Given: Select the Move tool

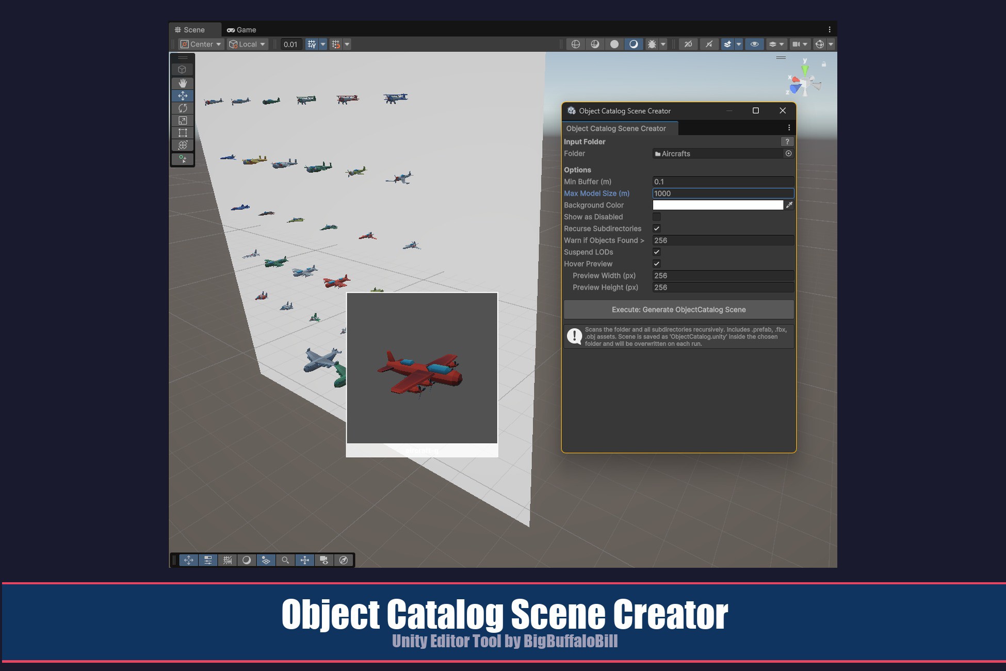Looking at the screenshot, I should [x=182, y=95].
